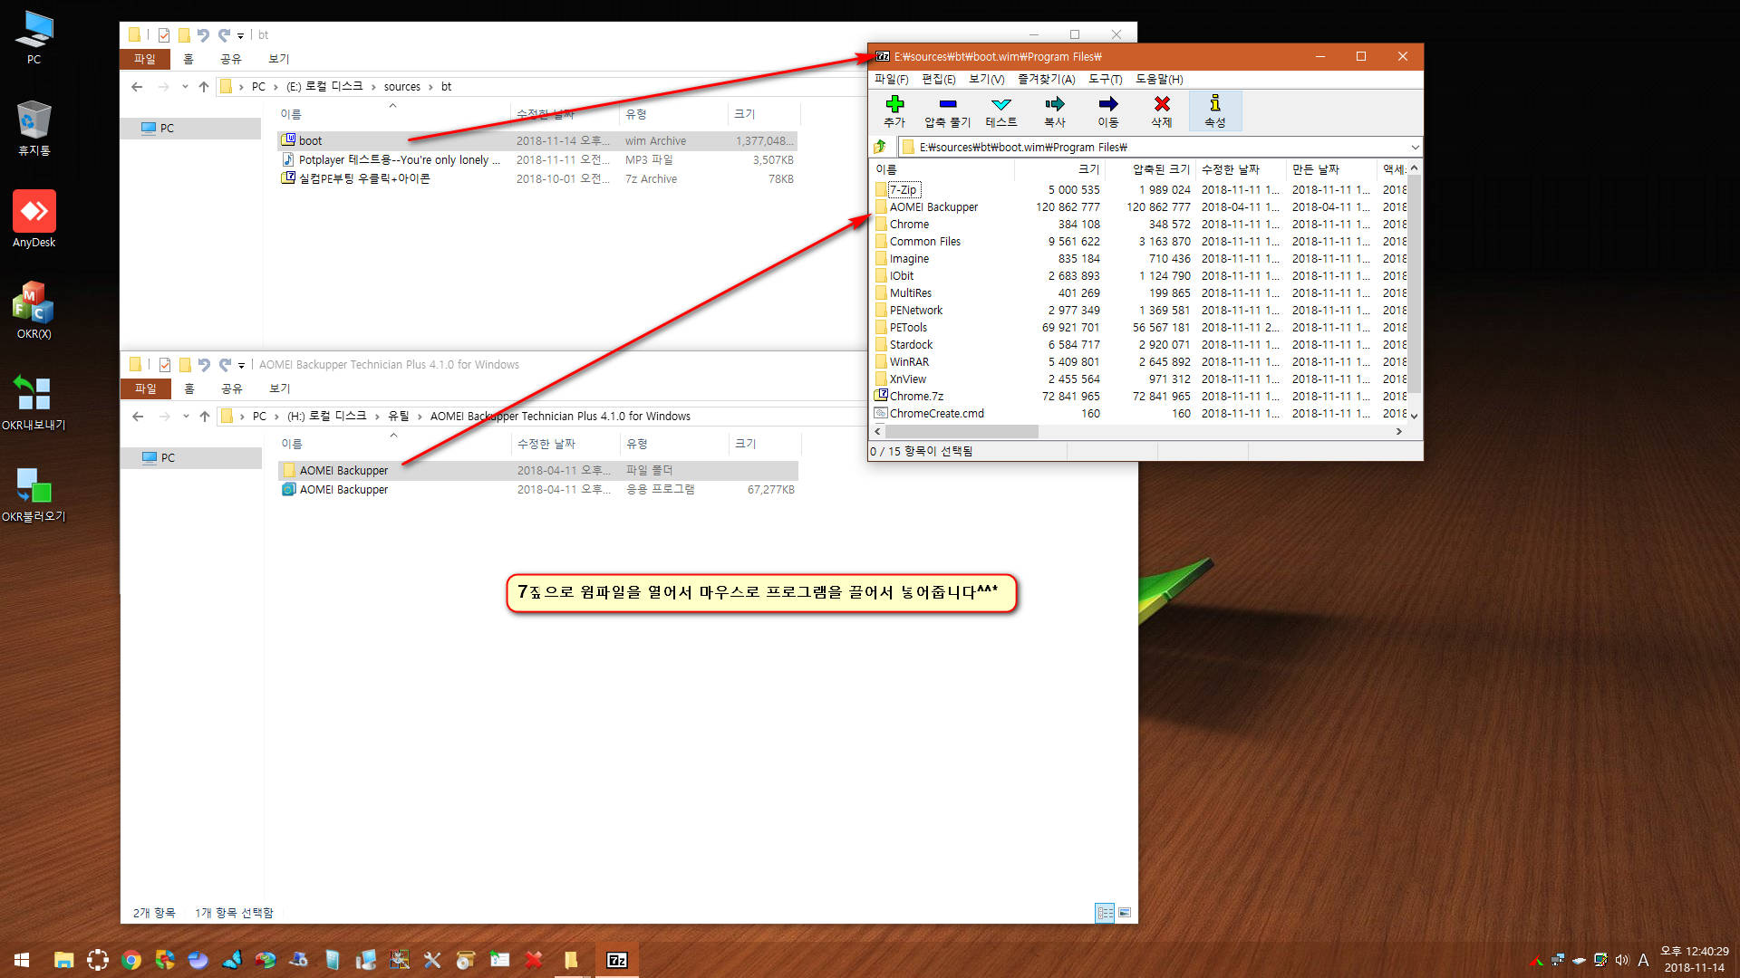Screen dimensions: 1740x978
Task: Open Chrome from the taskbar
Action: pyautogui.click(x=131, y=960)
